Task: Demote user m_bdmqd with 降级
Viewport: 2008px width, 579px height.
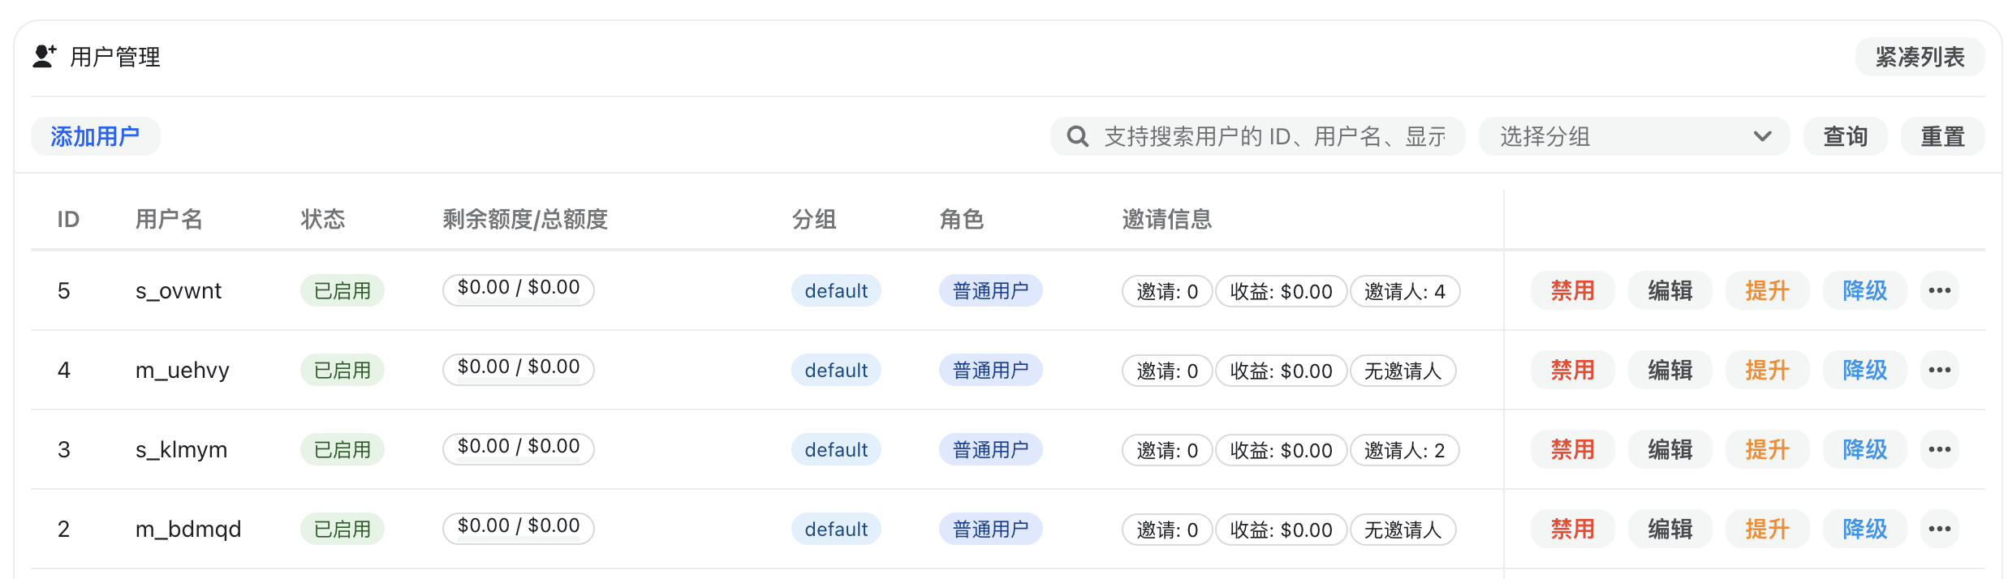Action: pos(1864,529)
